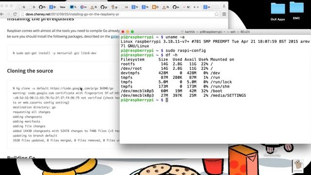This screenshot has width=311, height=175.
Task: Open the EMC desktop folder
Action: [296, 11]
